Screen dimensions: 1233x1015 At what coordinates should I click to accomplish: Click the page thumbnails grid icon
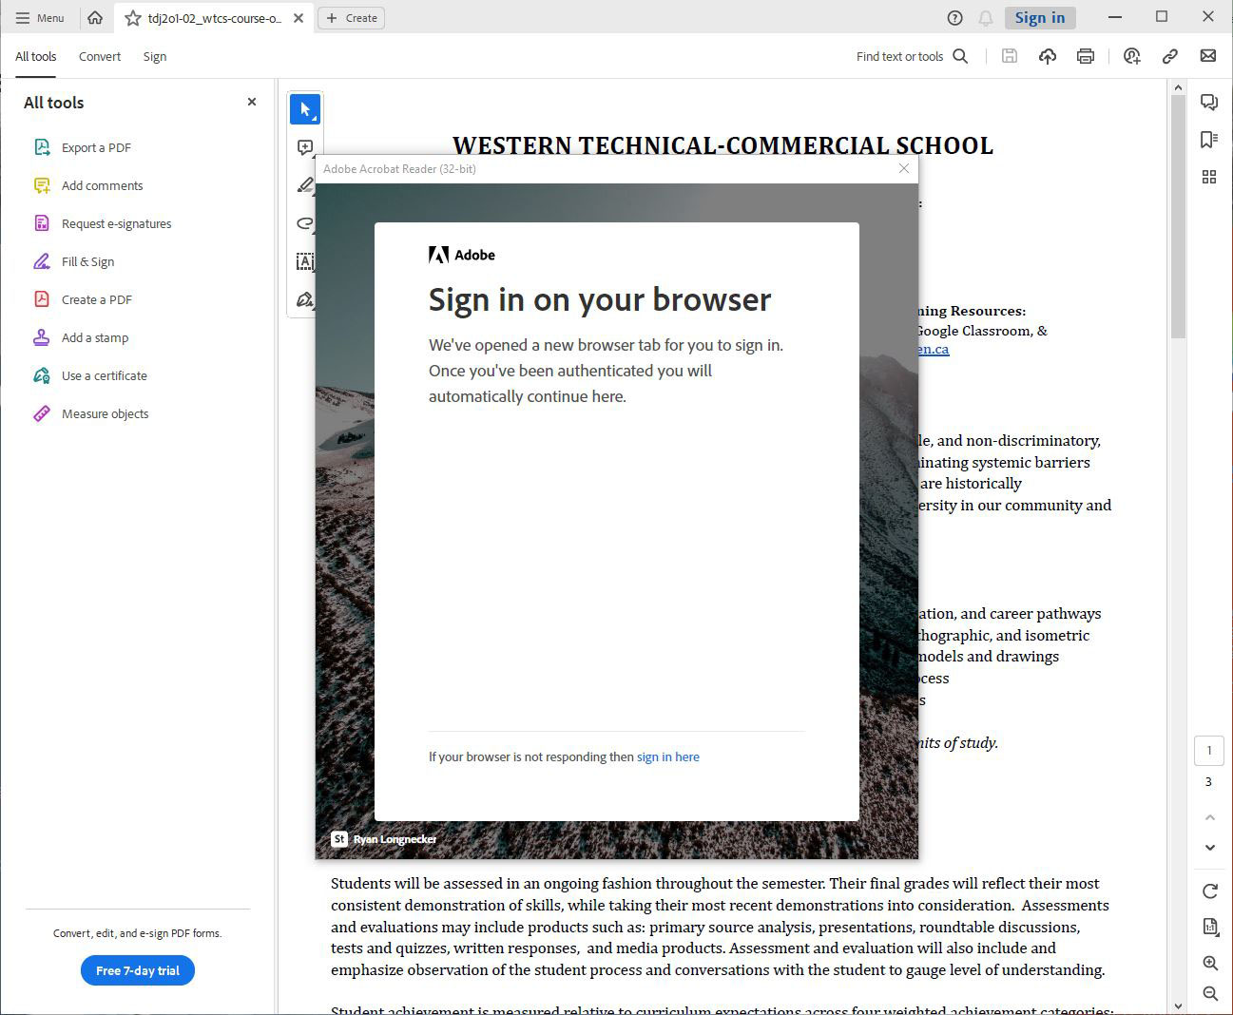(x=1208, y=177)
